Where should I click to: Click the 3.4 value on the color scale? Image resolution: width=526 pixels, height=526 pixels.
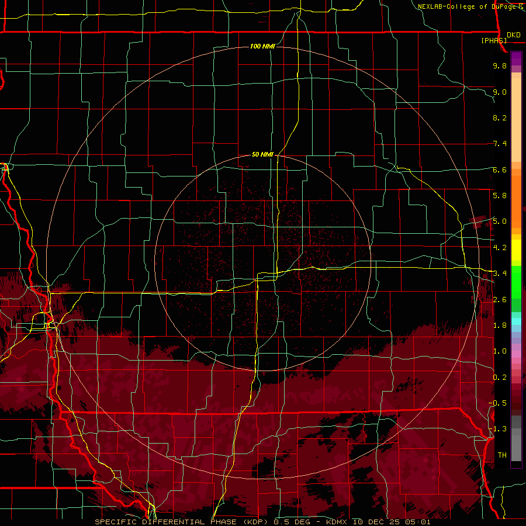(x=500, y=273)
